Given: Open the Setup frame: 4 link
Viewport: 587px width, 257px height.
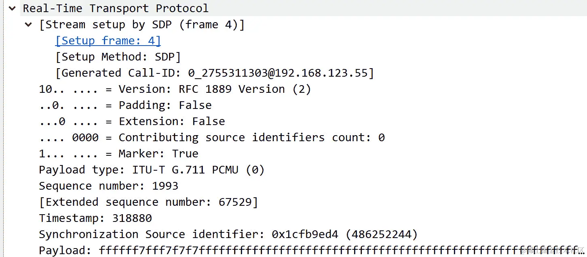Looking at the screenshot, I should [108, 40].
